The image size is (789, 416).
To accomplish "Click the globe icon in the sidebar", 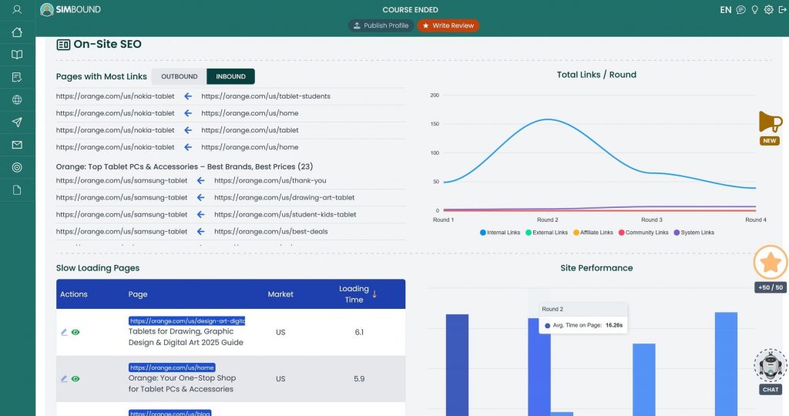I will tap(17, 100).
